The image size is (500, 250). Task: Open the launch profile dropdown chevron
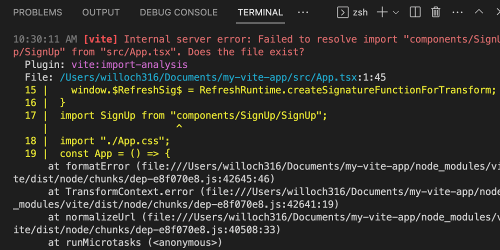click(395, 12)
